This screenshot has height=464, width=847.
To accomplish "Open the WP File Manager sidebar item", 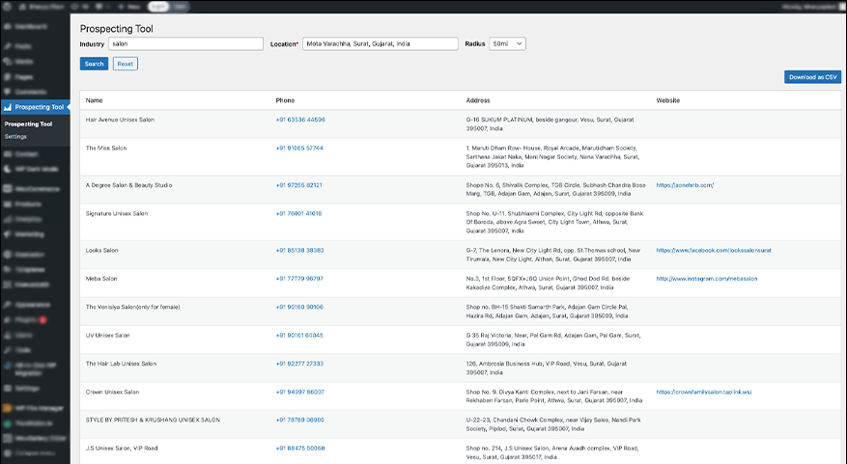I will tap(39, 408).
